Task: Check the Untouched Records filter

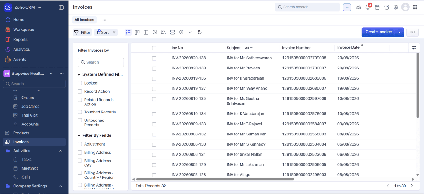Action: (x=80, y=120)
